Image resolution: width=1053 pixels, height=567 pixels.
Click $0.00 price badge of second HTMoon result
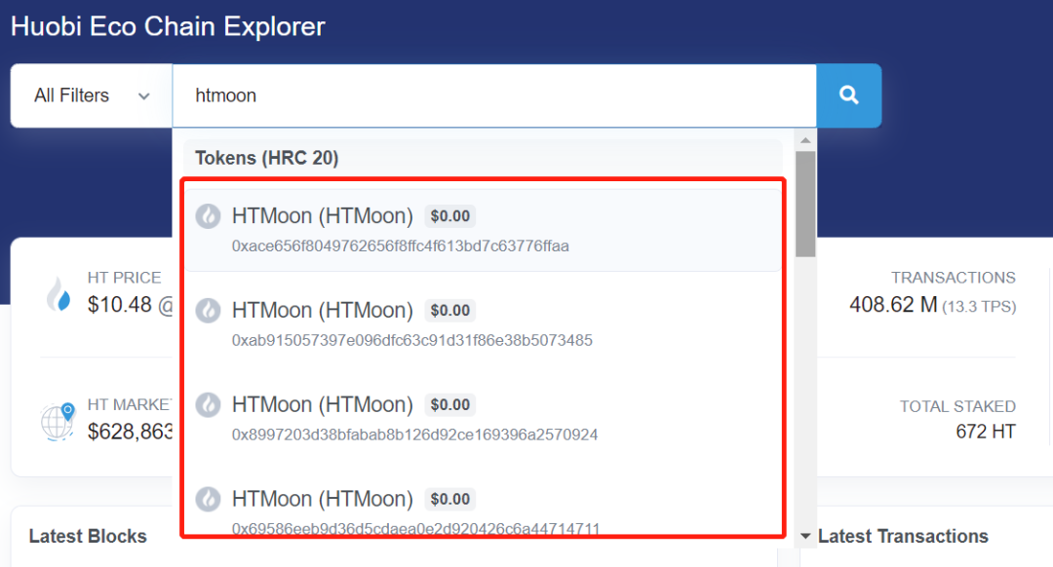pos(449,311)
